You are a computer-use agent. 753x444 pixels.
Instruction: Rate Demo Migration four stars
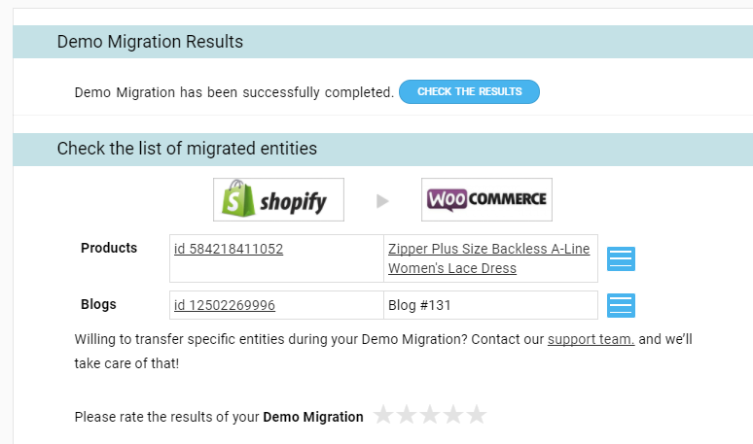pyautogui.click(x=453, y=415)
